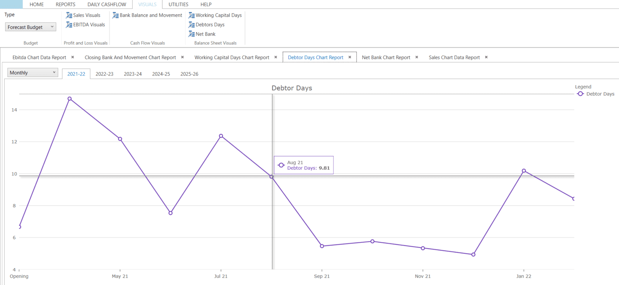Viewport: 619px width, 285px height.
Task: Open the DAILY CASHFLOW menu
Action: point(107,5)
